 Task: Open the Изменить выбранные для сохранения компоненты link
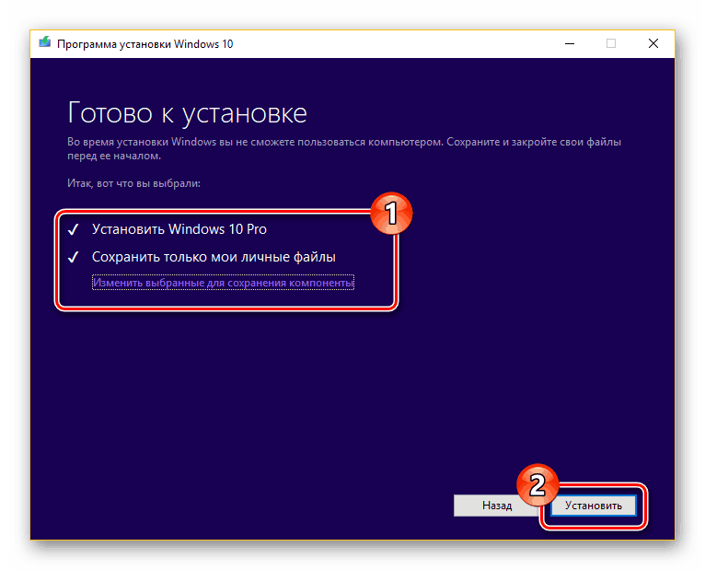[223, 283]
